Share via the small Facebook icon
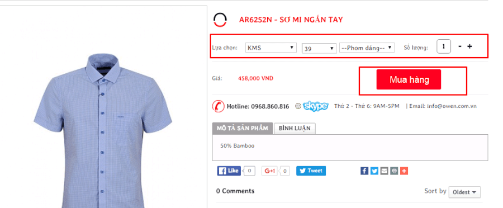 pyautogui.click(x=364, y=171)
